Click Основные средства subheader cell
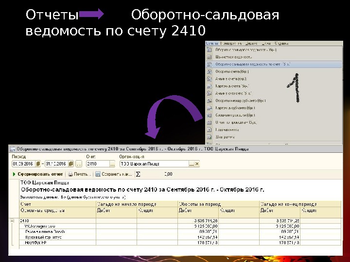350x262 pixels. (x=58, y=213)
